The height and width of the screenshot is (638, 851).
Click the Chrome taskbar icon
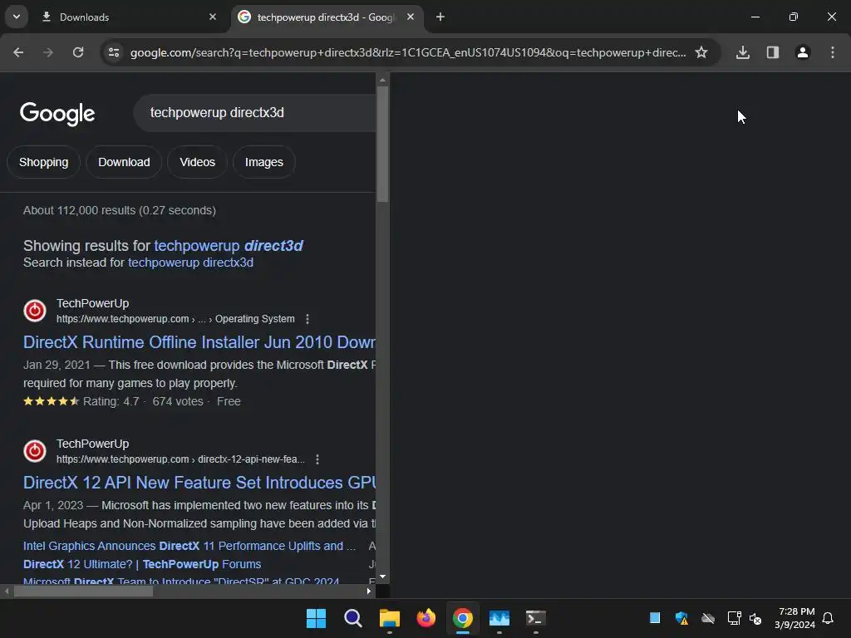coord(462,618)
